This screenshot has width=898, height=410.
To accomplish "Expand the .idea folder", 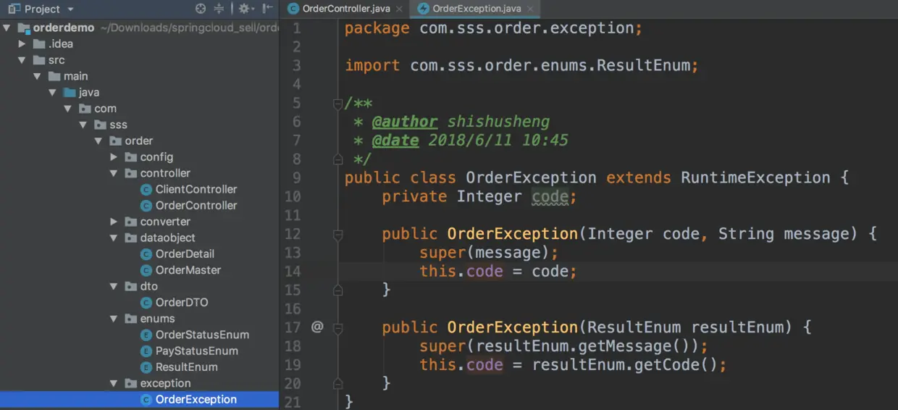I will [22, 43].
